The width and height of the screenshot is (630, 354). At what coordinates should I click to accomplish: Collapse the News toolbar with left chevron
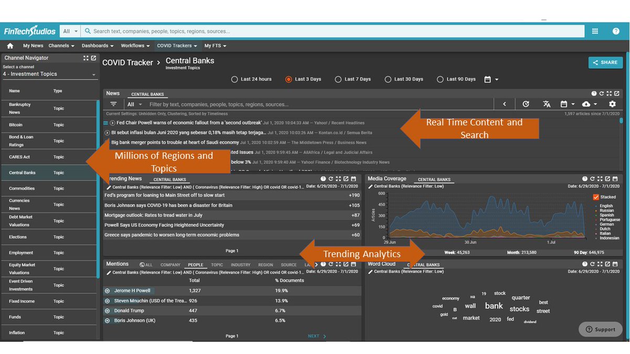(505, 104)
